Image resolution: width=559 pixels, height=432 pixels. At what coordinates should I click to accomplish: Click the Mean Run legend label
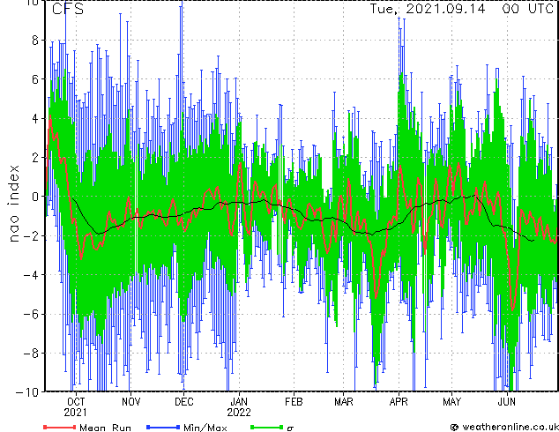click(x=105, y=428)
